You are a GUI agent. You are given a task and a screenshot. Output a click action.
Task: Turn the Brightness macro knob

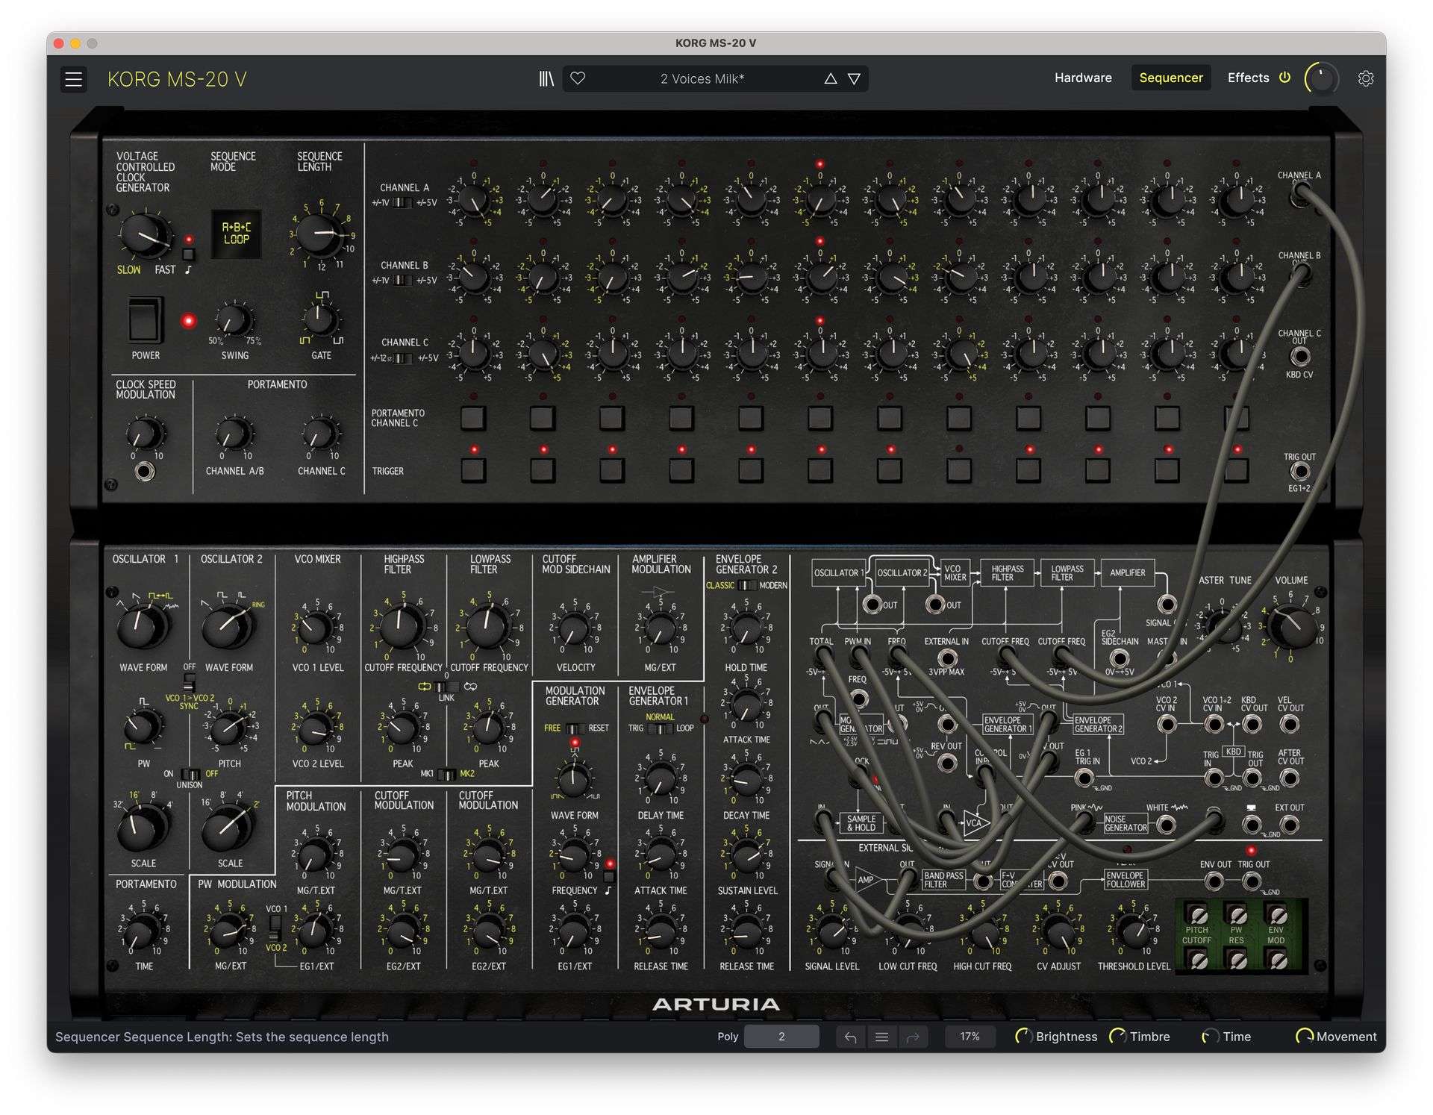[x=1024, y=1037]
